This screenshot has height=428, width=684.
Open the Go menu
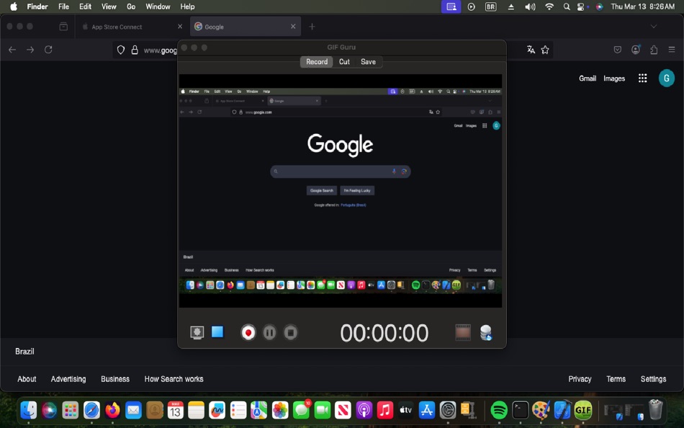point(131,6)
